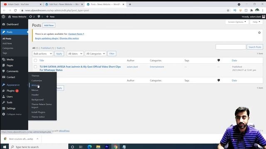Viewport: 266px width, 149px height.
Task: Open Windows Start menu
Action: pyautogui.click(x=5, y=147)
